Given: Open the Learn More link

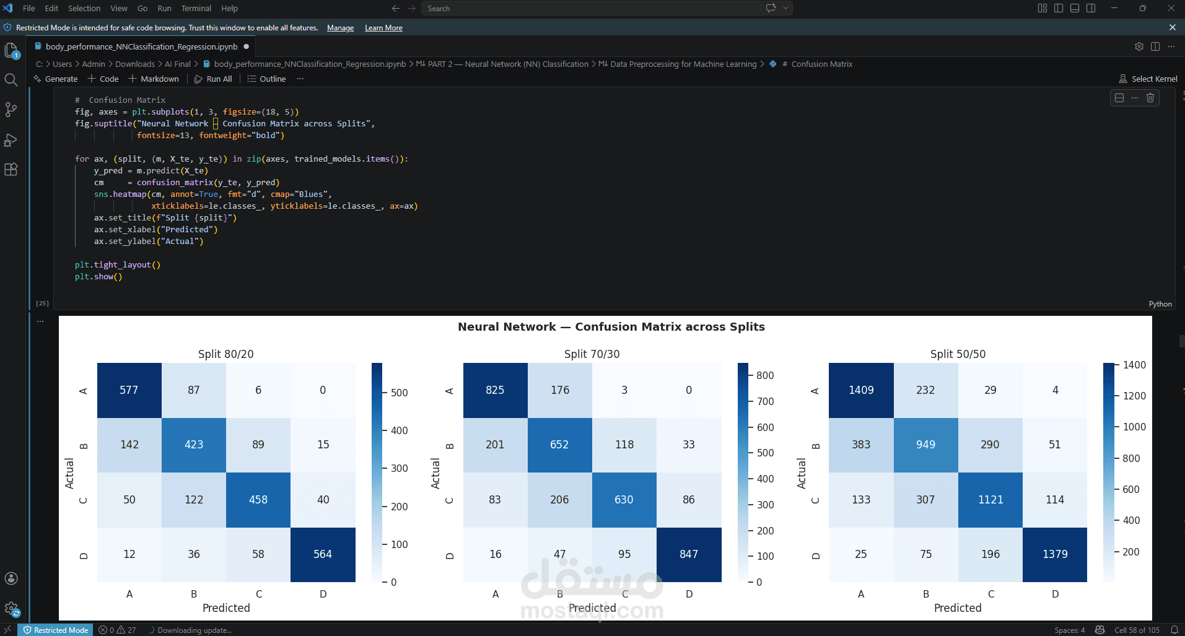Looking at the screenshot, I should 383,28.
